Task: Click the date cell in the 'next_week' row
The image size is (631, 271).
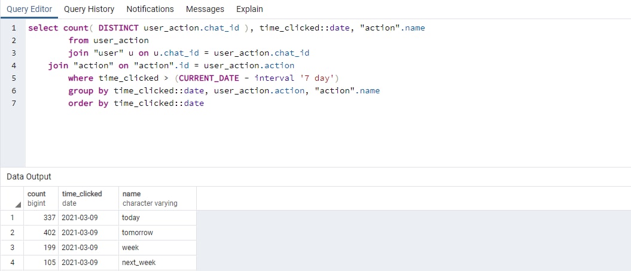Action: pos(89,262)
